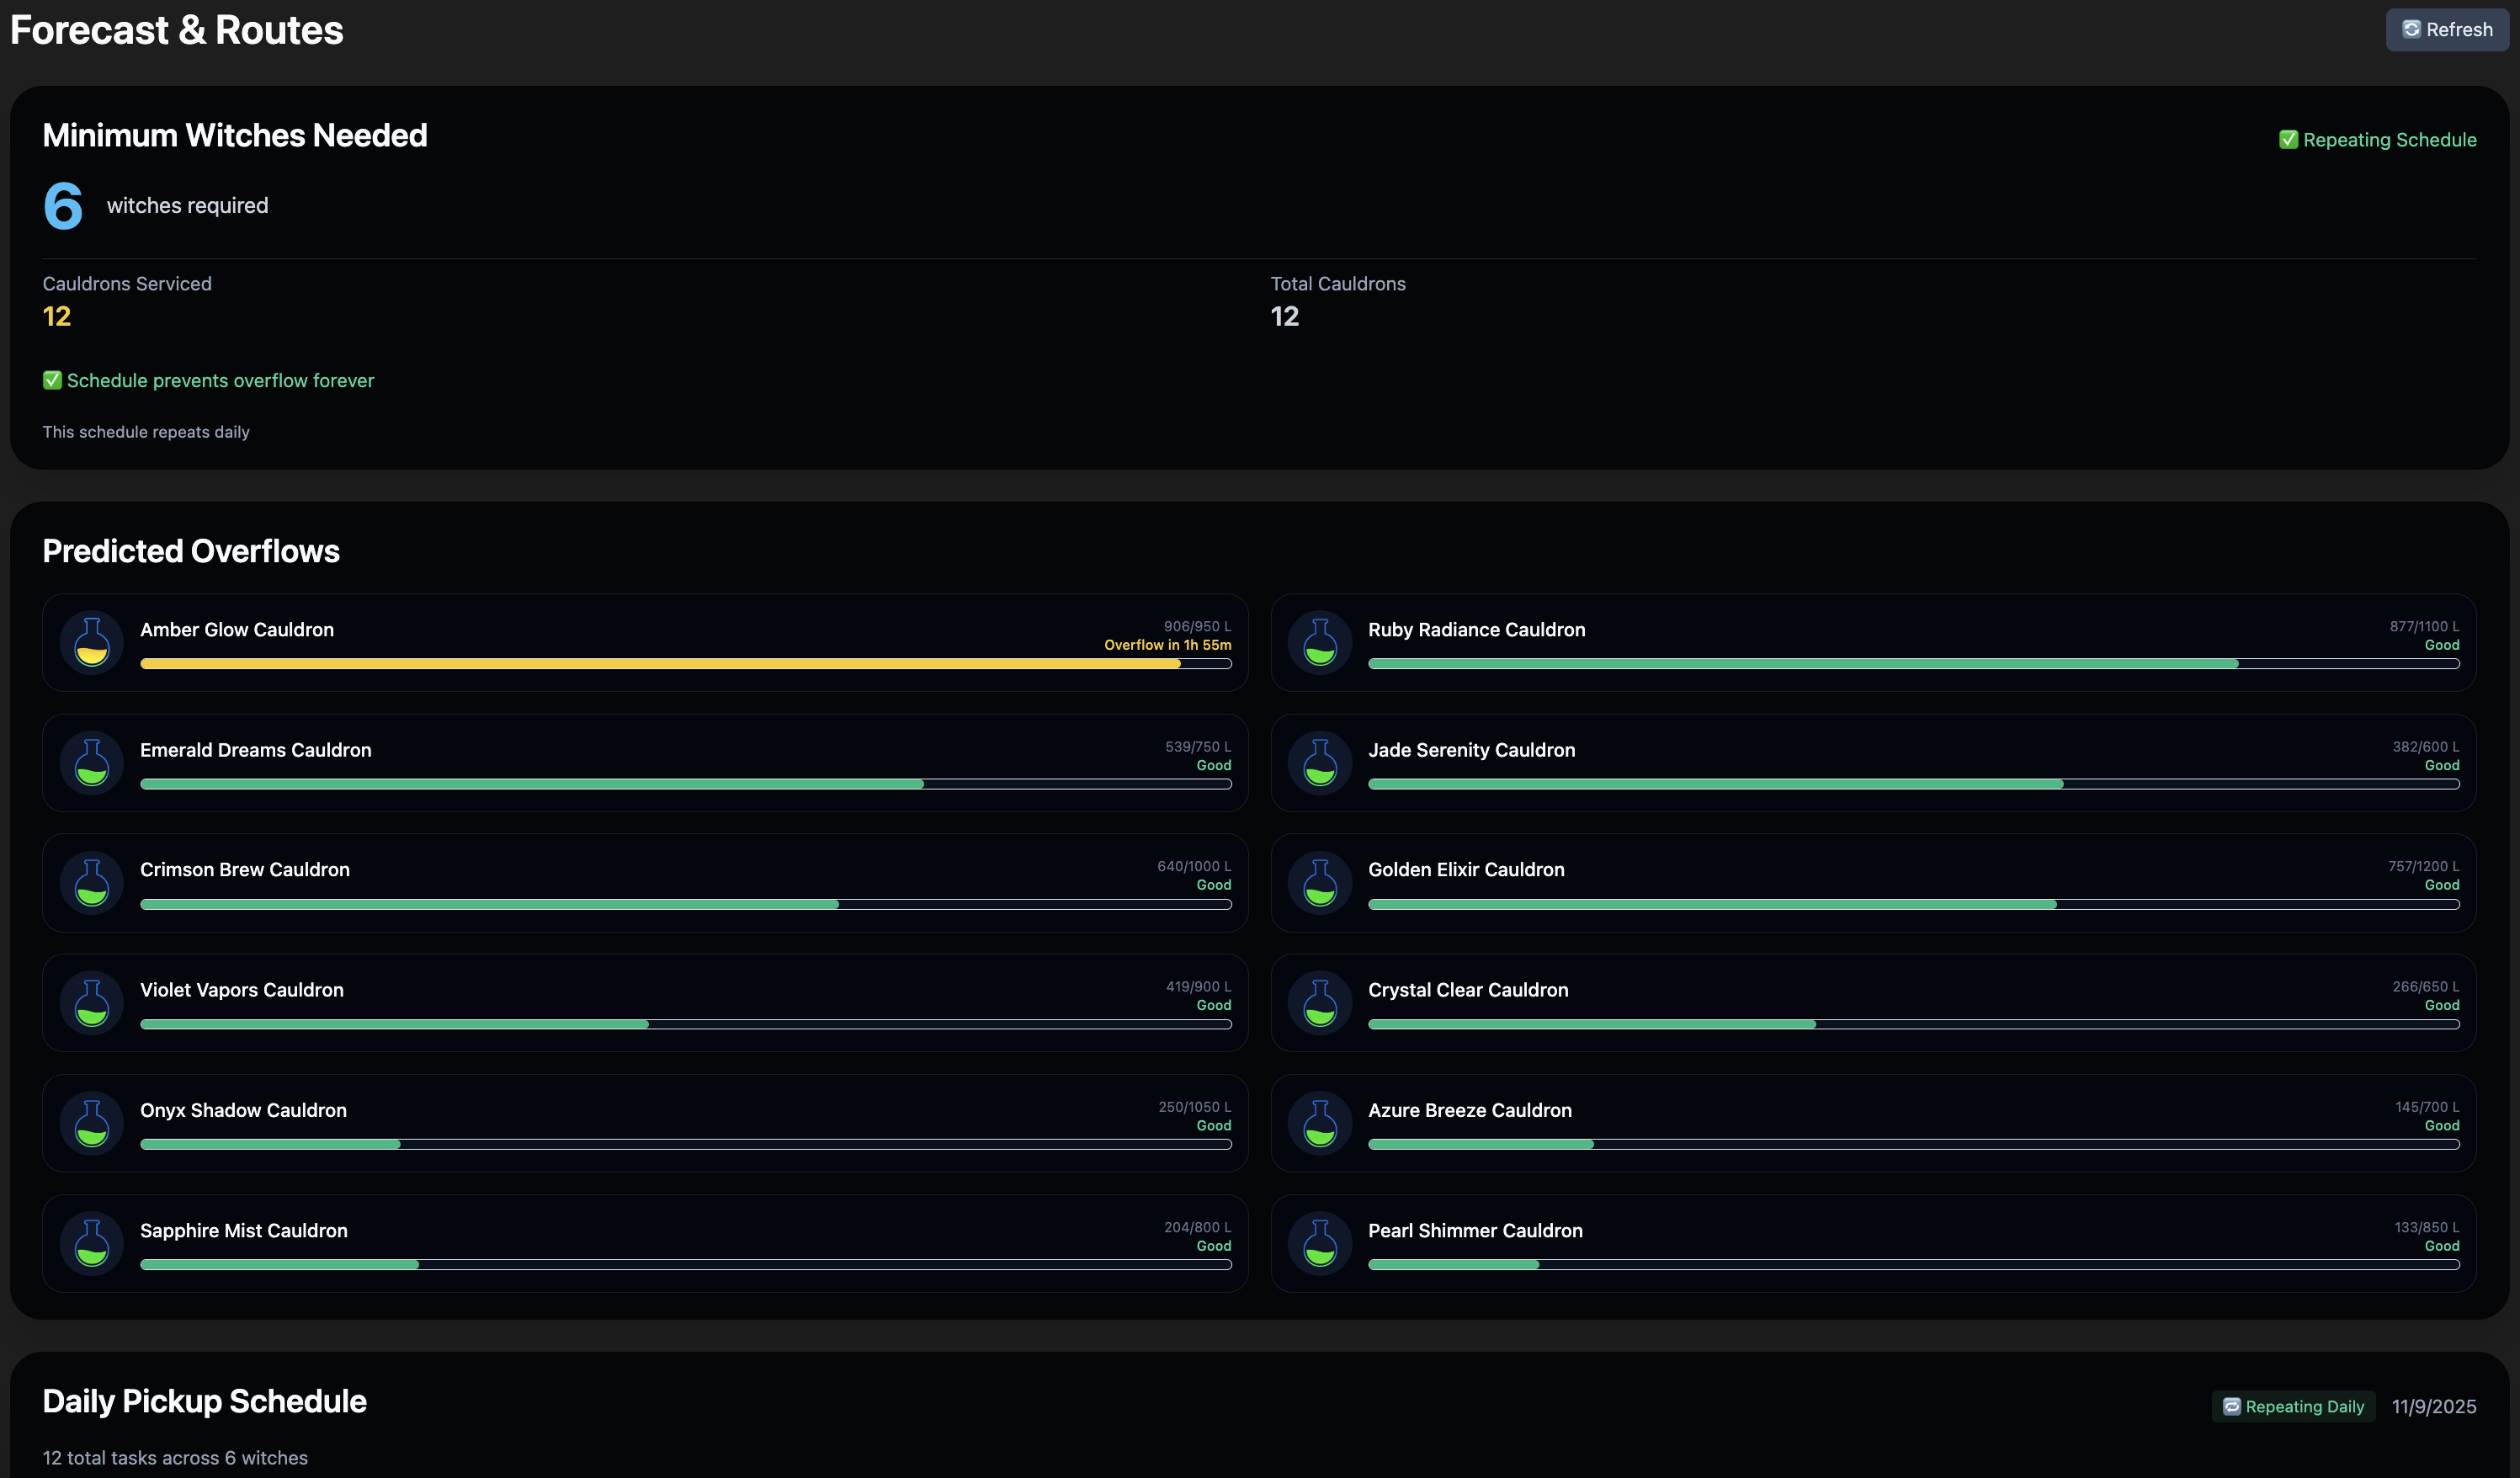Click the Emerald Dreams Cauldron flask icon
Image resolution: width=2520 pixels, height=1478 pixels.
92,762
